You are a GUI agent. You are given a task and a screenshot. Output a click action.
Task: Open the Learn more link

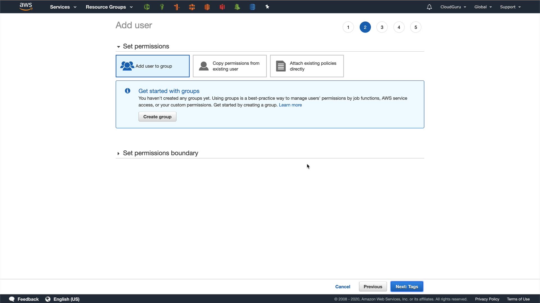[x=290, y=105]
